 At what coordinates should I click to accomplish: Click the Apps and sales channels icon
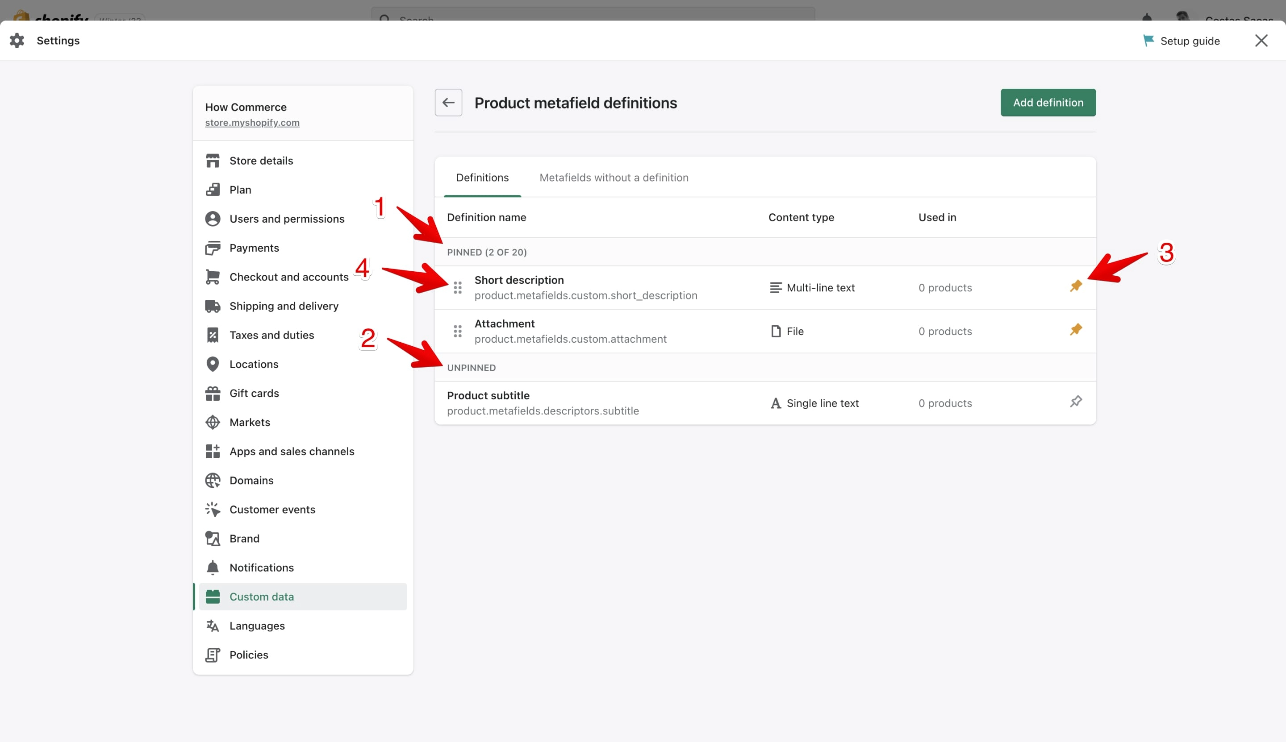pos(213,451)
